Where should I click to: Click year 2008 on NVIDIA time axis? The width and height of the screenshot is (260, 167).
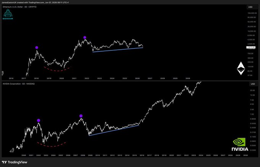point(83,156)
